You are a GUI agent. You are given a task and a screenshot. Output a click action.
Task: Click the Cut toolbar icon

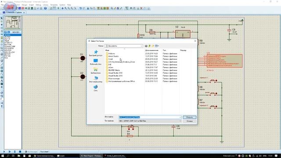point(88,8)
